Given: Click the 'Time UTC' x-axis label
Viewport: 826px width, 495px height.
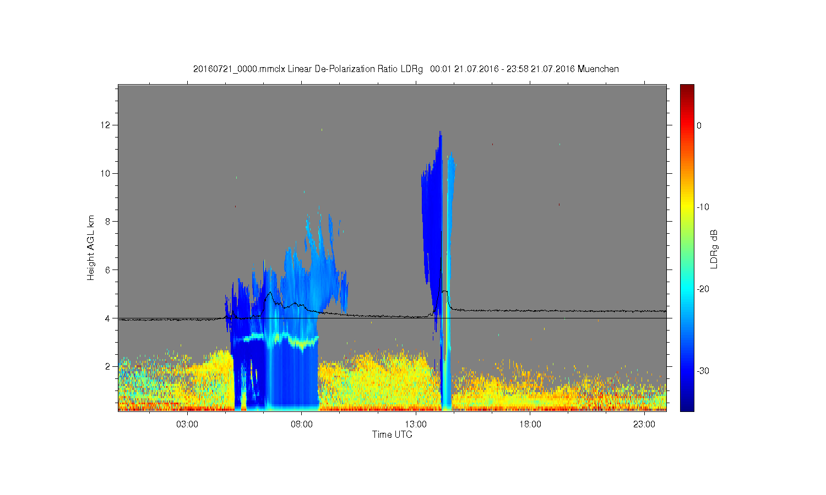Looking at the screenshot, I should click(x=392, y=435).
